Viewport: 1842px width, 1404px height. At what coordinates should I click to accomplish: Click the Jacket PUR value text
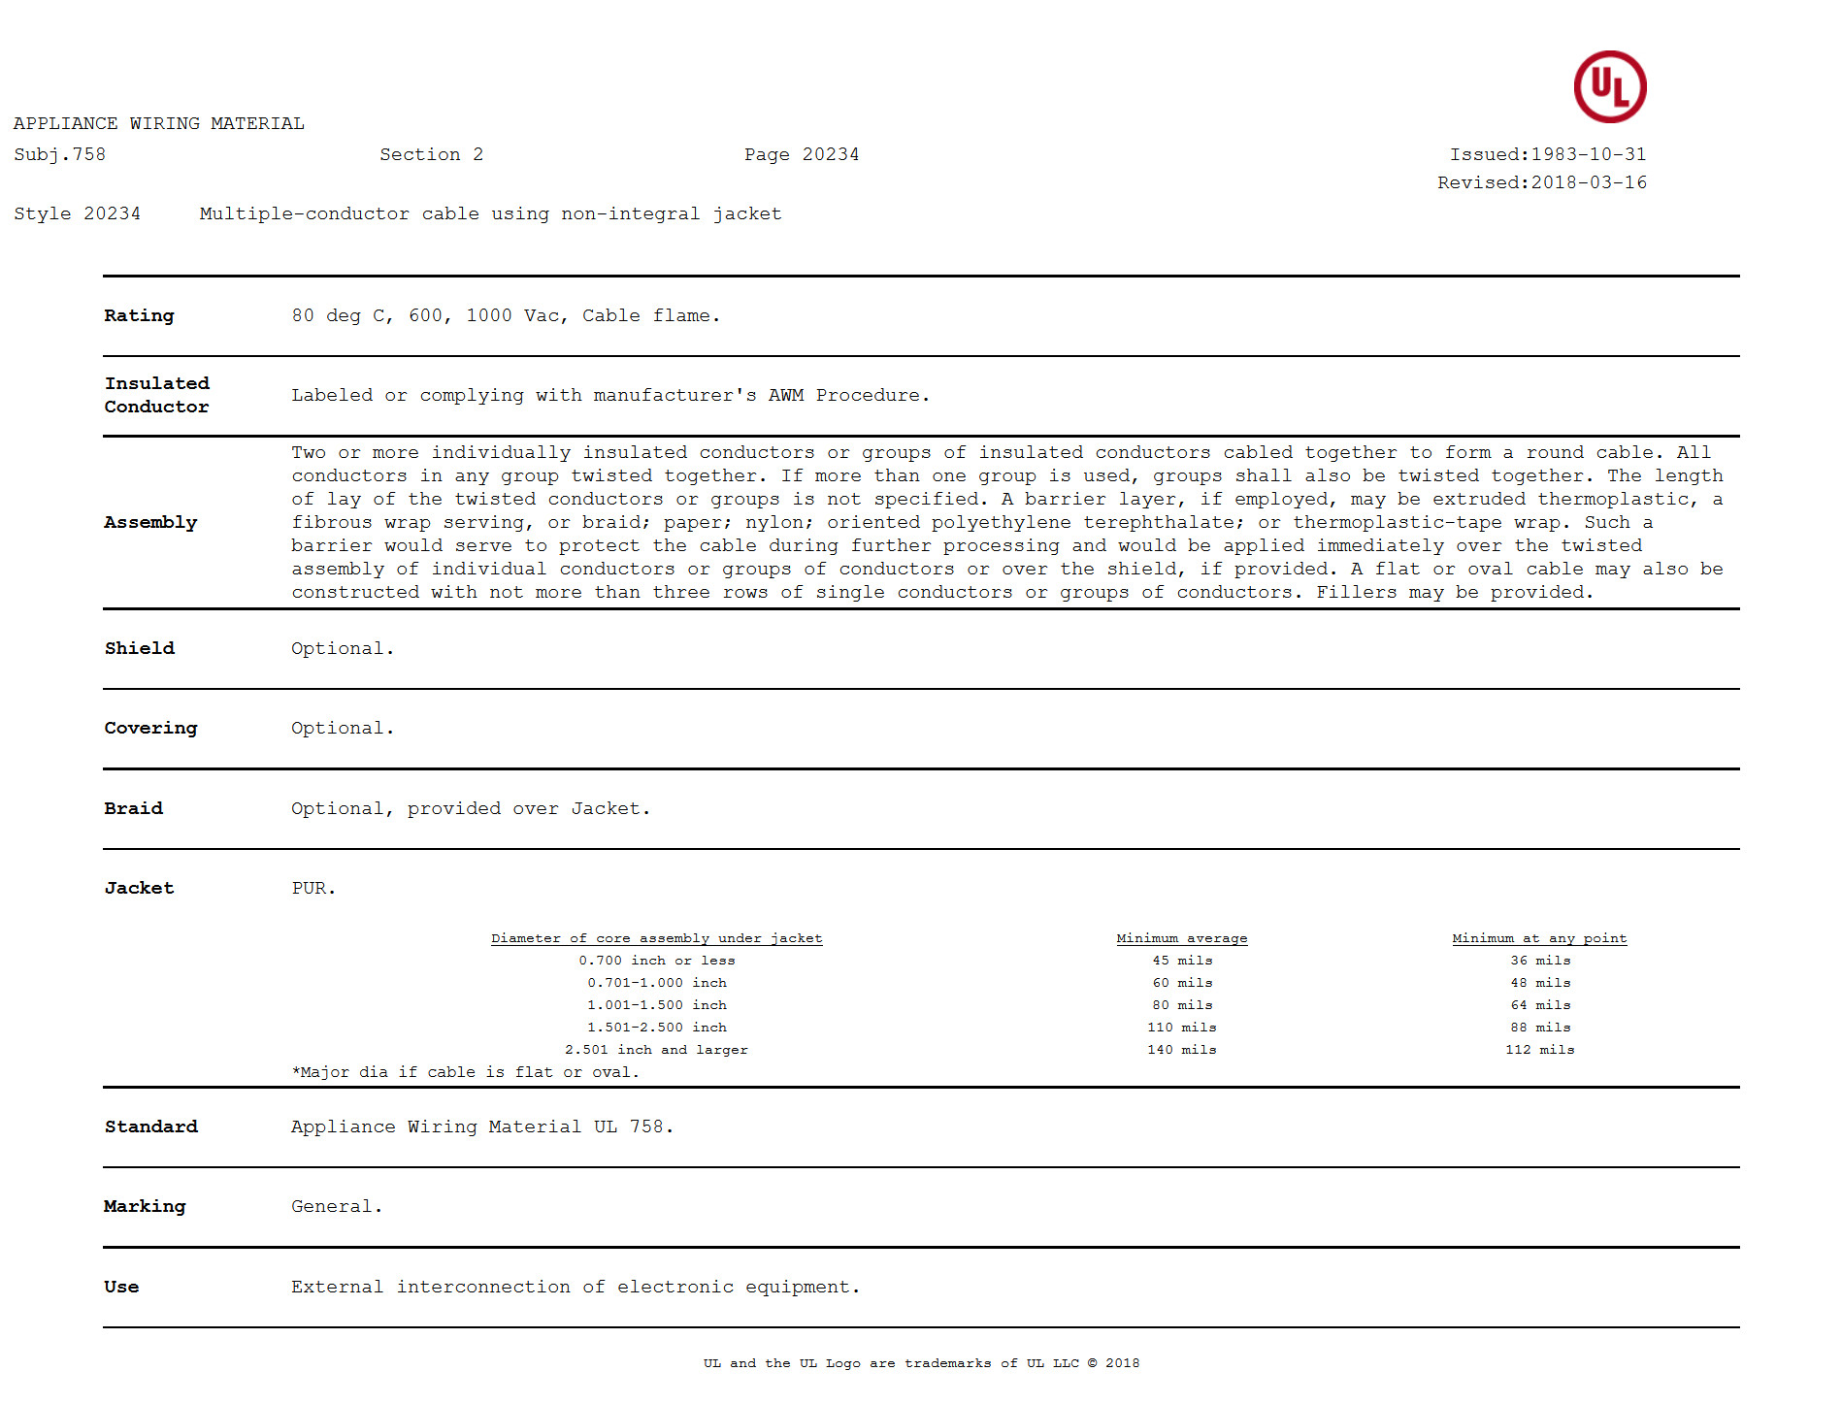coord(312,888)
